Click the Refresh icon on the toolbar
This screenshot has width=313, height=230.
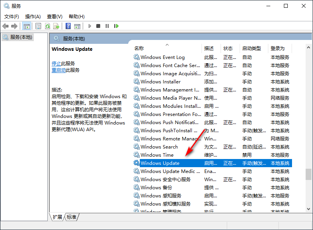47,26
